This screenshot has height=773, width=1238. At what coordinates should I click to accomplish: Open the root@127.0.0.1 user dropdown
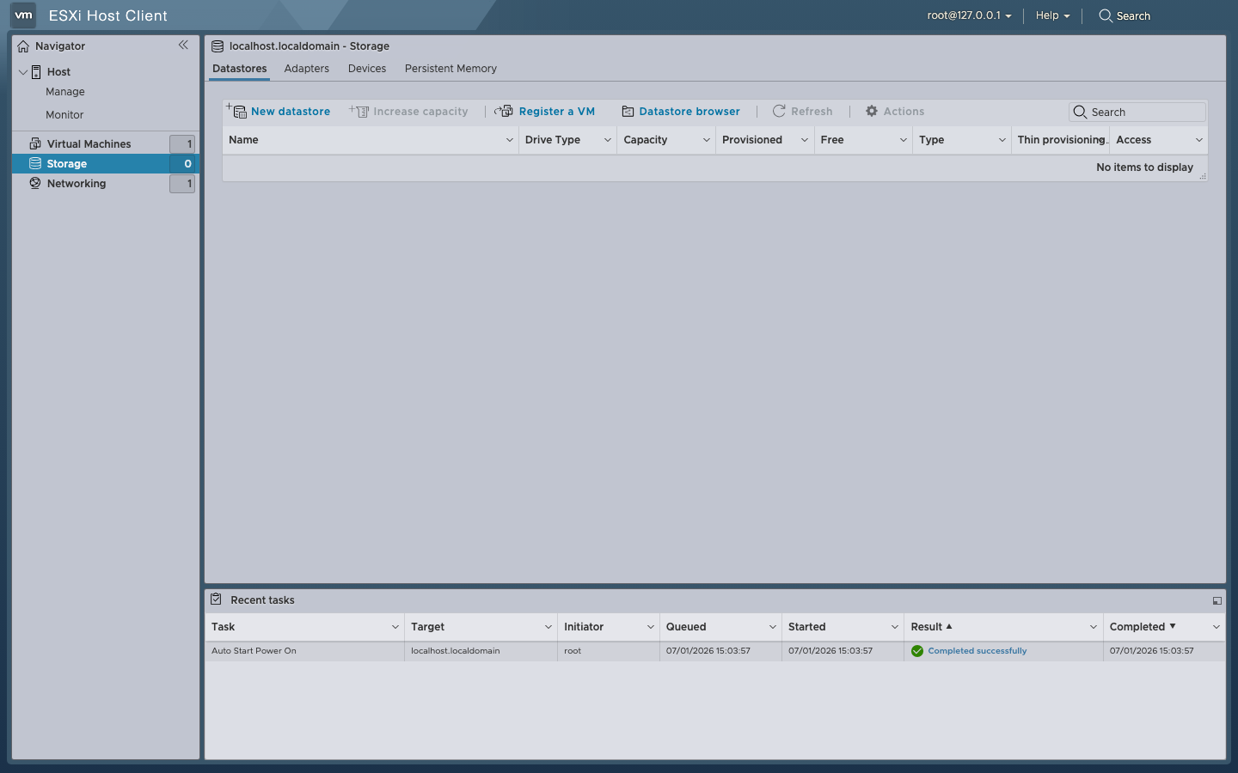(969, 15)
